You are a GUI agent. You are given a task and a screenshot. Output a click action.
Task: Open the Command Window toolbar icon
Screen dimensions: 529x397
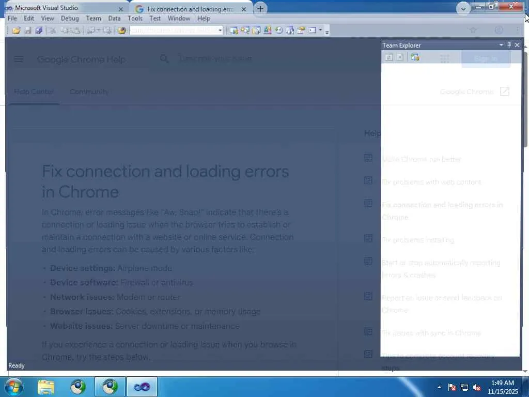[313, 30]
